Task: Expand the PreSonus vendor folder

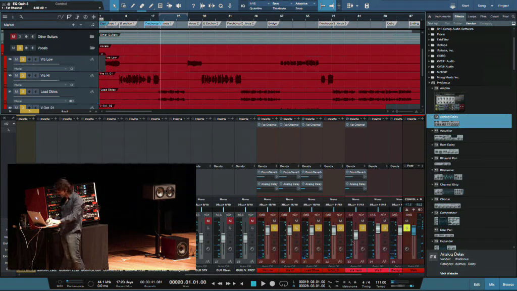Action: [429, 82]
